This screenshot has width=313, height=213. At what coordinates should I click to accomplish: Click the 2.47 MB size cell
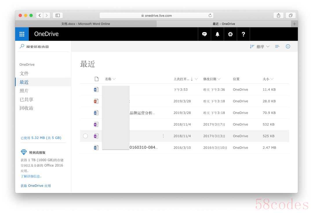click(x=270, y=148)
